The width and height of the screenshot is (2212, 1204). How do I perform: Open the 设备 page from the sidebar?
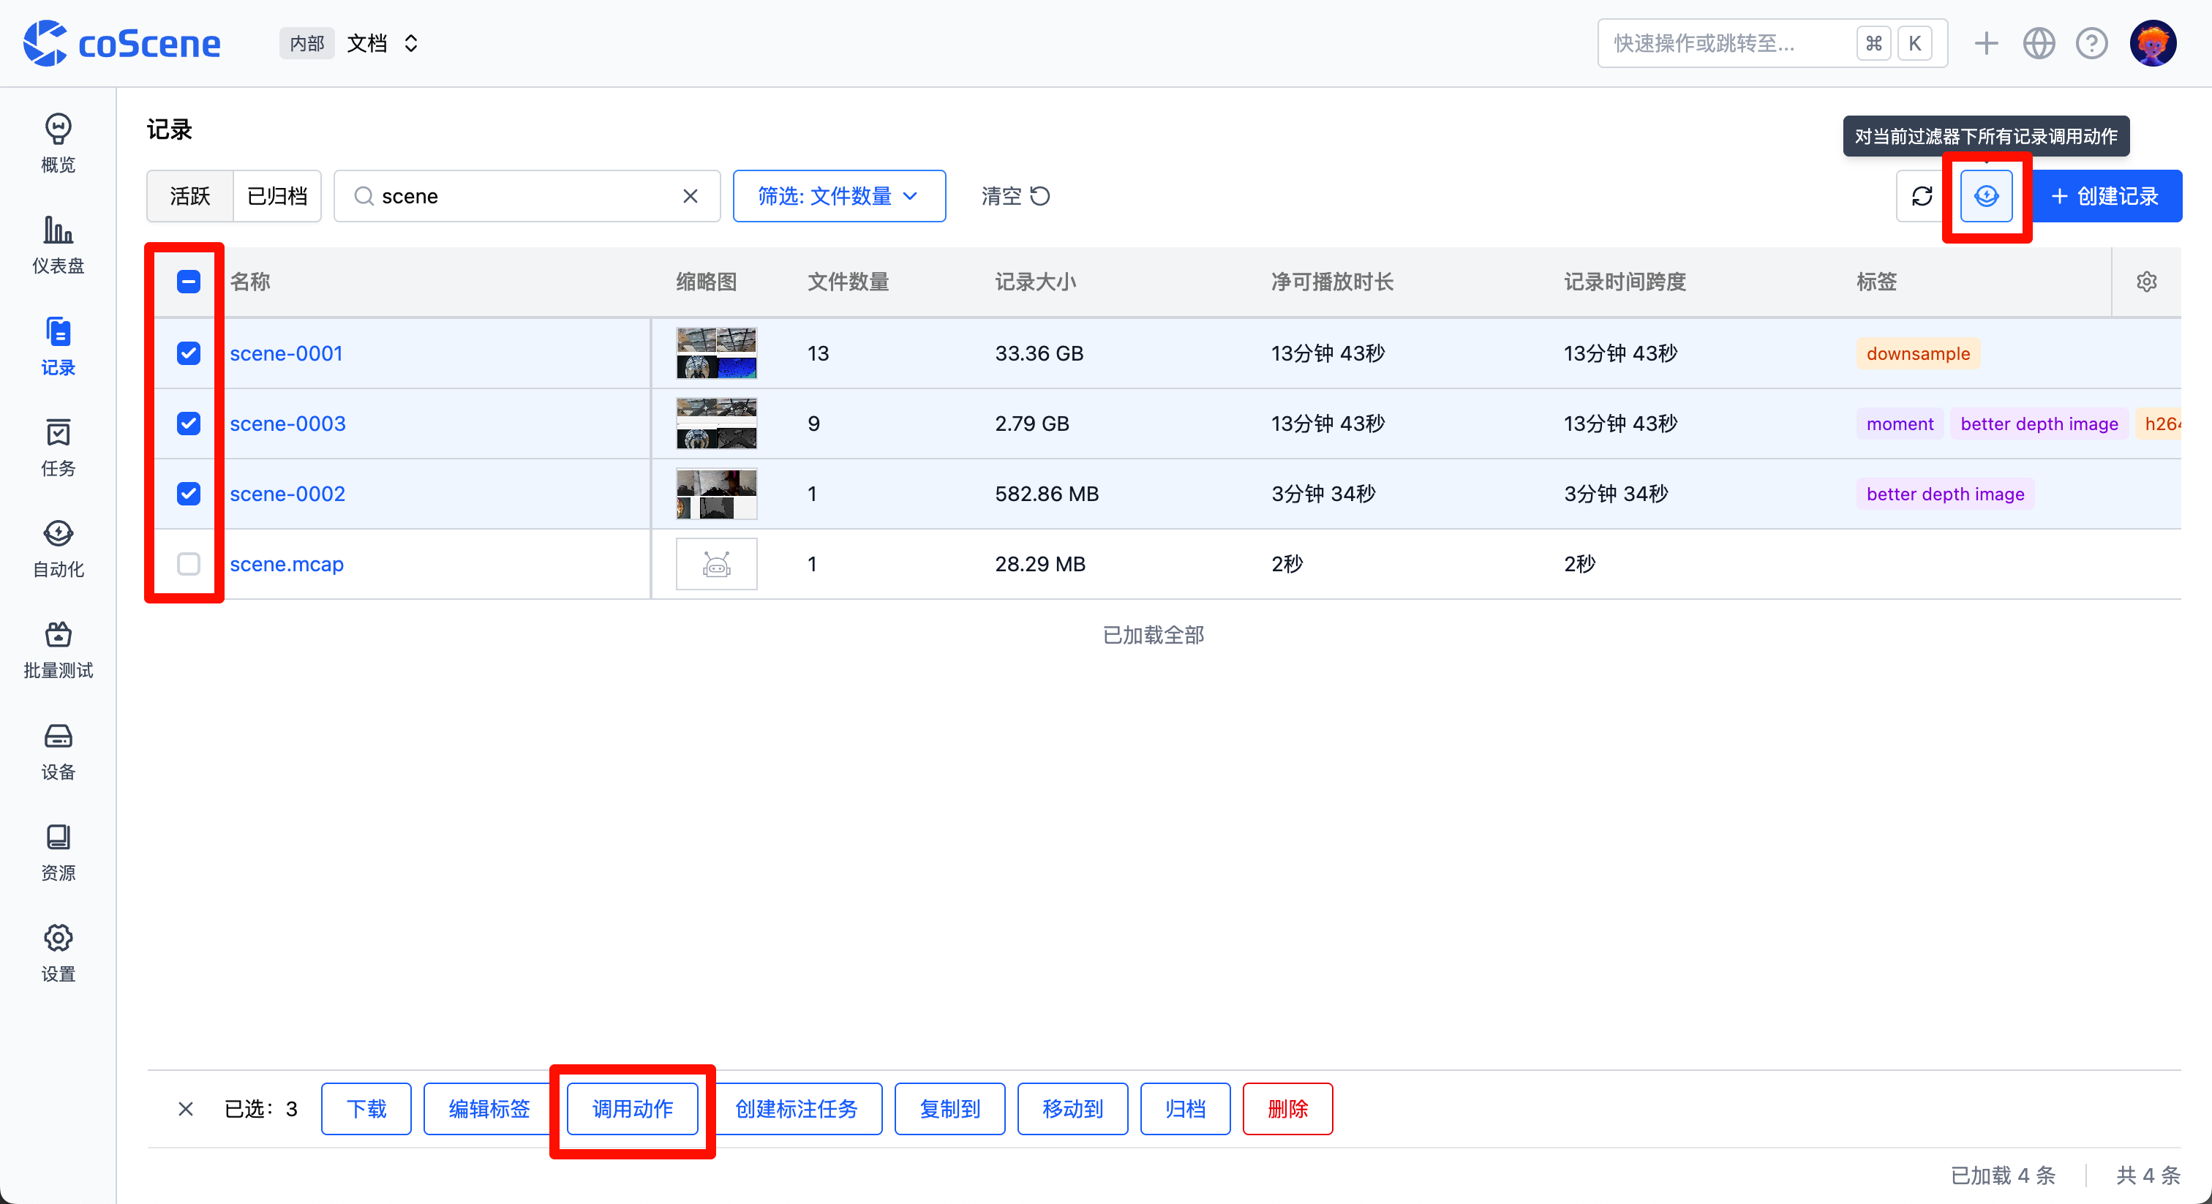(56, 750)
